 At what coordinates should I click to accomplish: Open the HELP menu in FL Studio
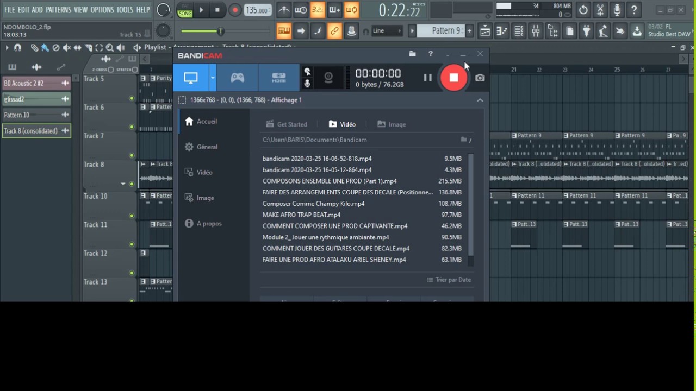(143, 10)
